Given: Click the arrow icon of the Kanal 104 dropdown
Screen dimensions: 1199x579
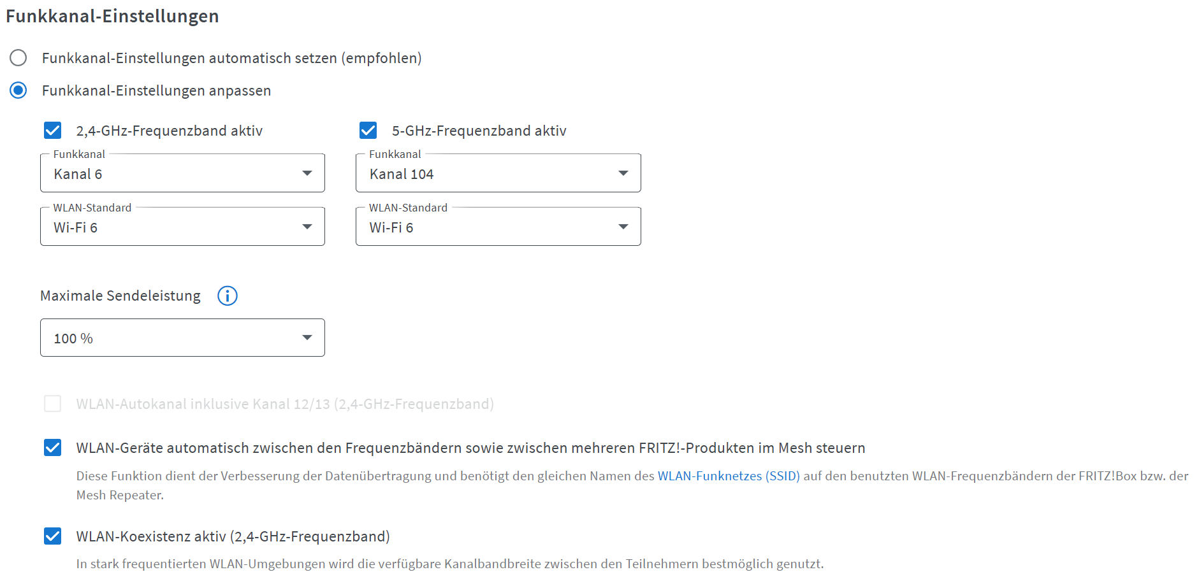Looking at the screenshot, I should tap(623, 173).
